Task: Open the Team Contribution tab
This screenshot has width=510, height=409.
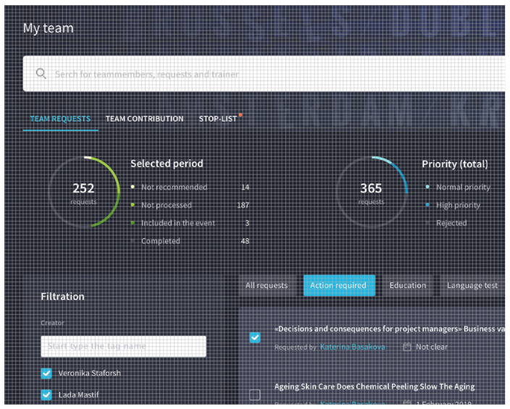Action: 144,119
